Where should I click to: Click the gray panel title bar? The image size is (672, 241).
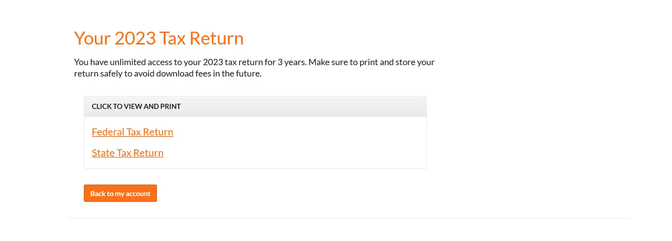point(294,106)
